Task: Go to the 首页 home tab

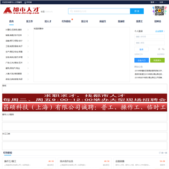Action: pyautogui.click(x=11, y=22)
